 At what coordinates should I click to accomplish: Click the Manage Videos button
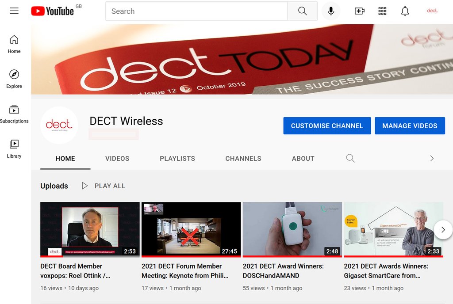(x=410, y=126)
